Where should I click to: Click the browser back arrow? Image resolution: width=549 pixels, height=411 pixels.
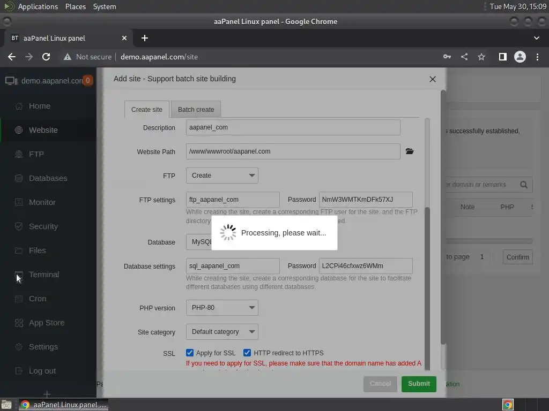(x=12, y=57)
